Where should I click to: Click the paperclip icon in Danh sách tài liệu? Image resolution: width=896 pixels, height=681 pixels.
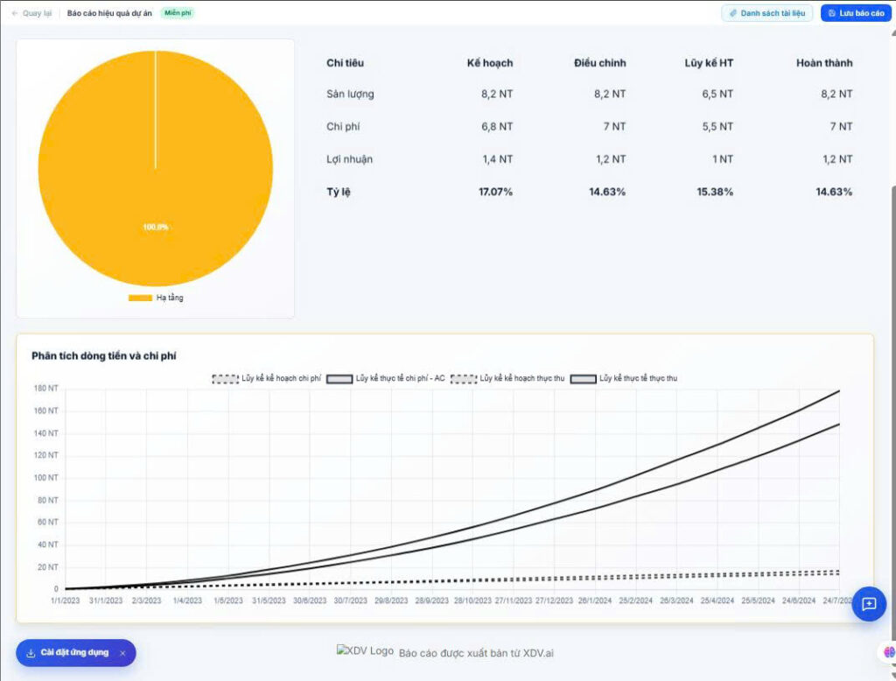point(733,13)
